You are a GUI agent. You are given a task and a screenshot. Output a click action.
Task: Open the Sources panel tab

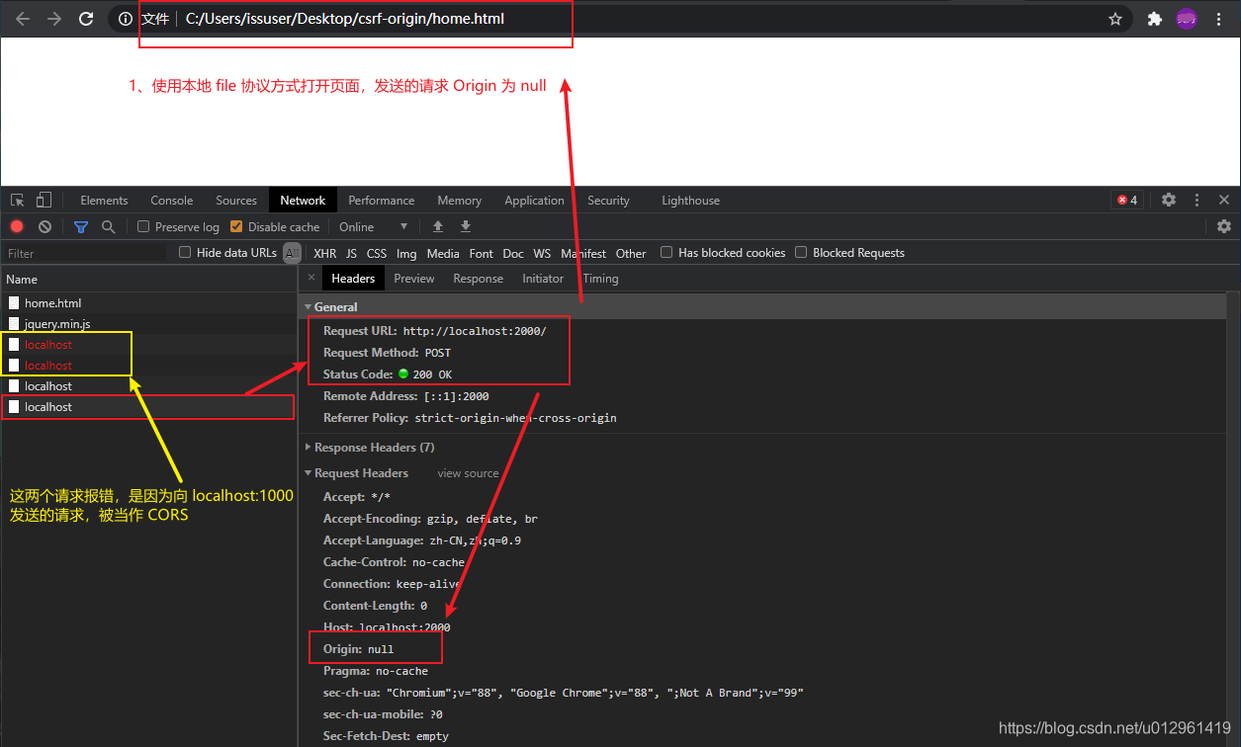pyautogui.click(x=236, y=200)
